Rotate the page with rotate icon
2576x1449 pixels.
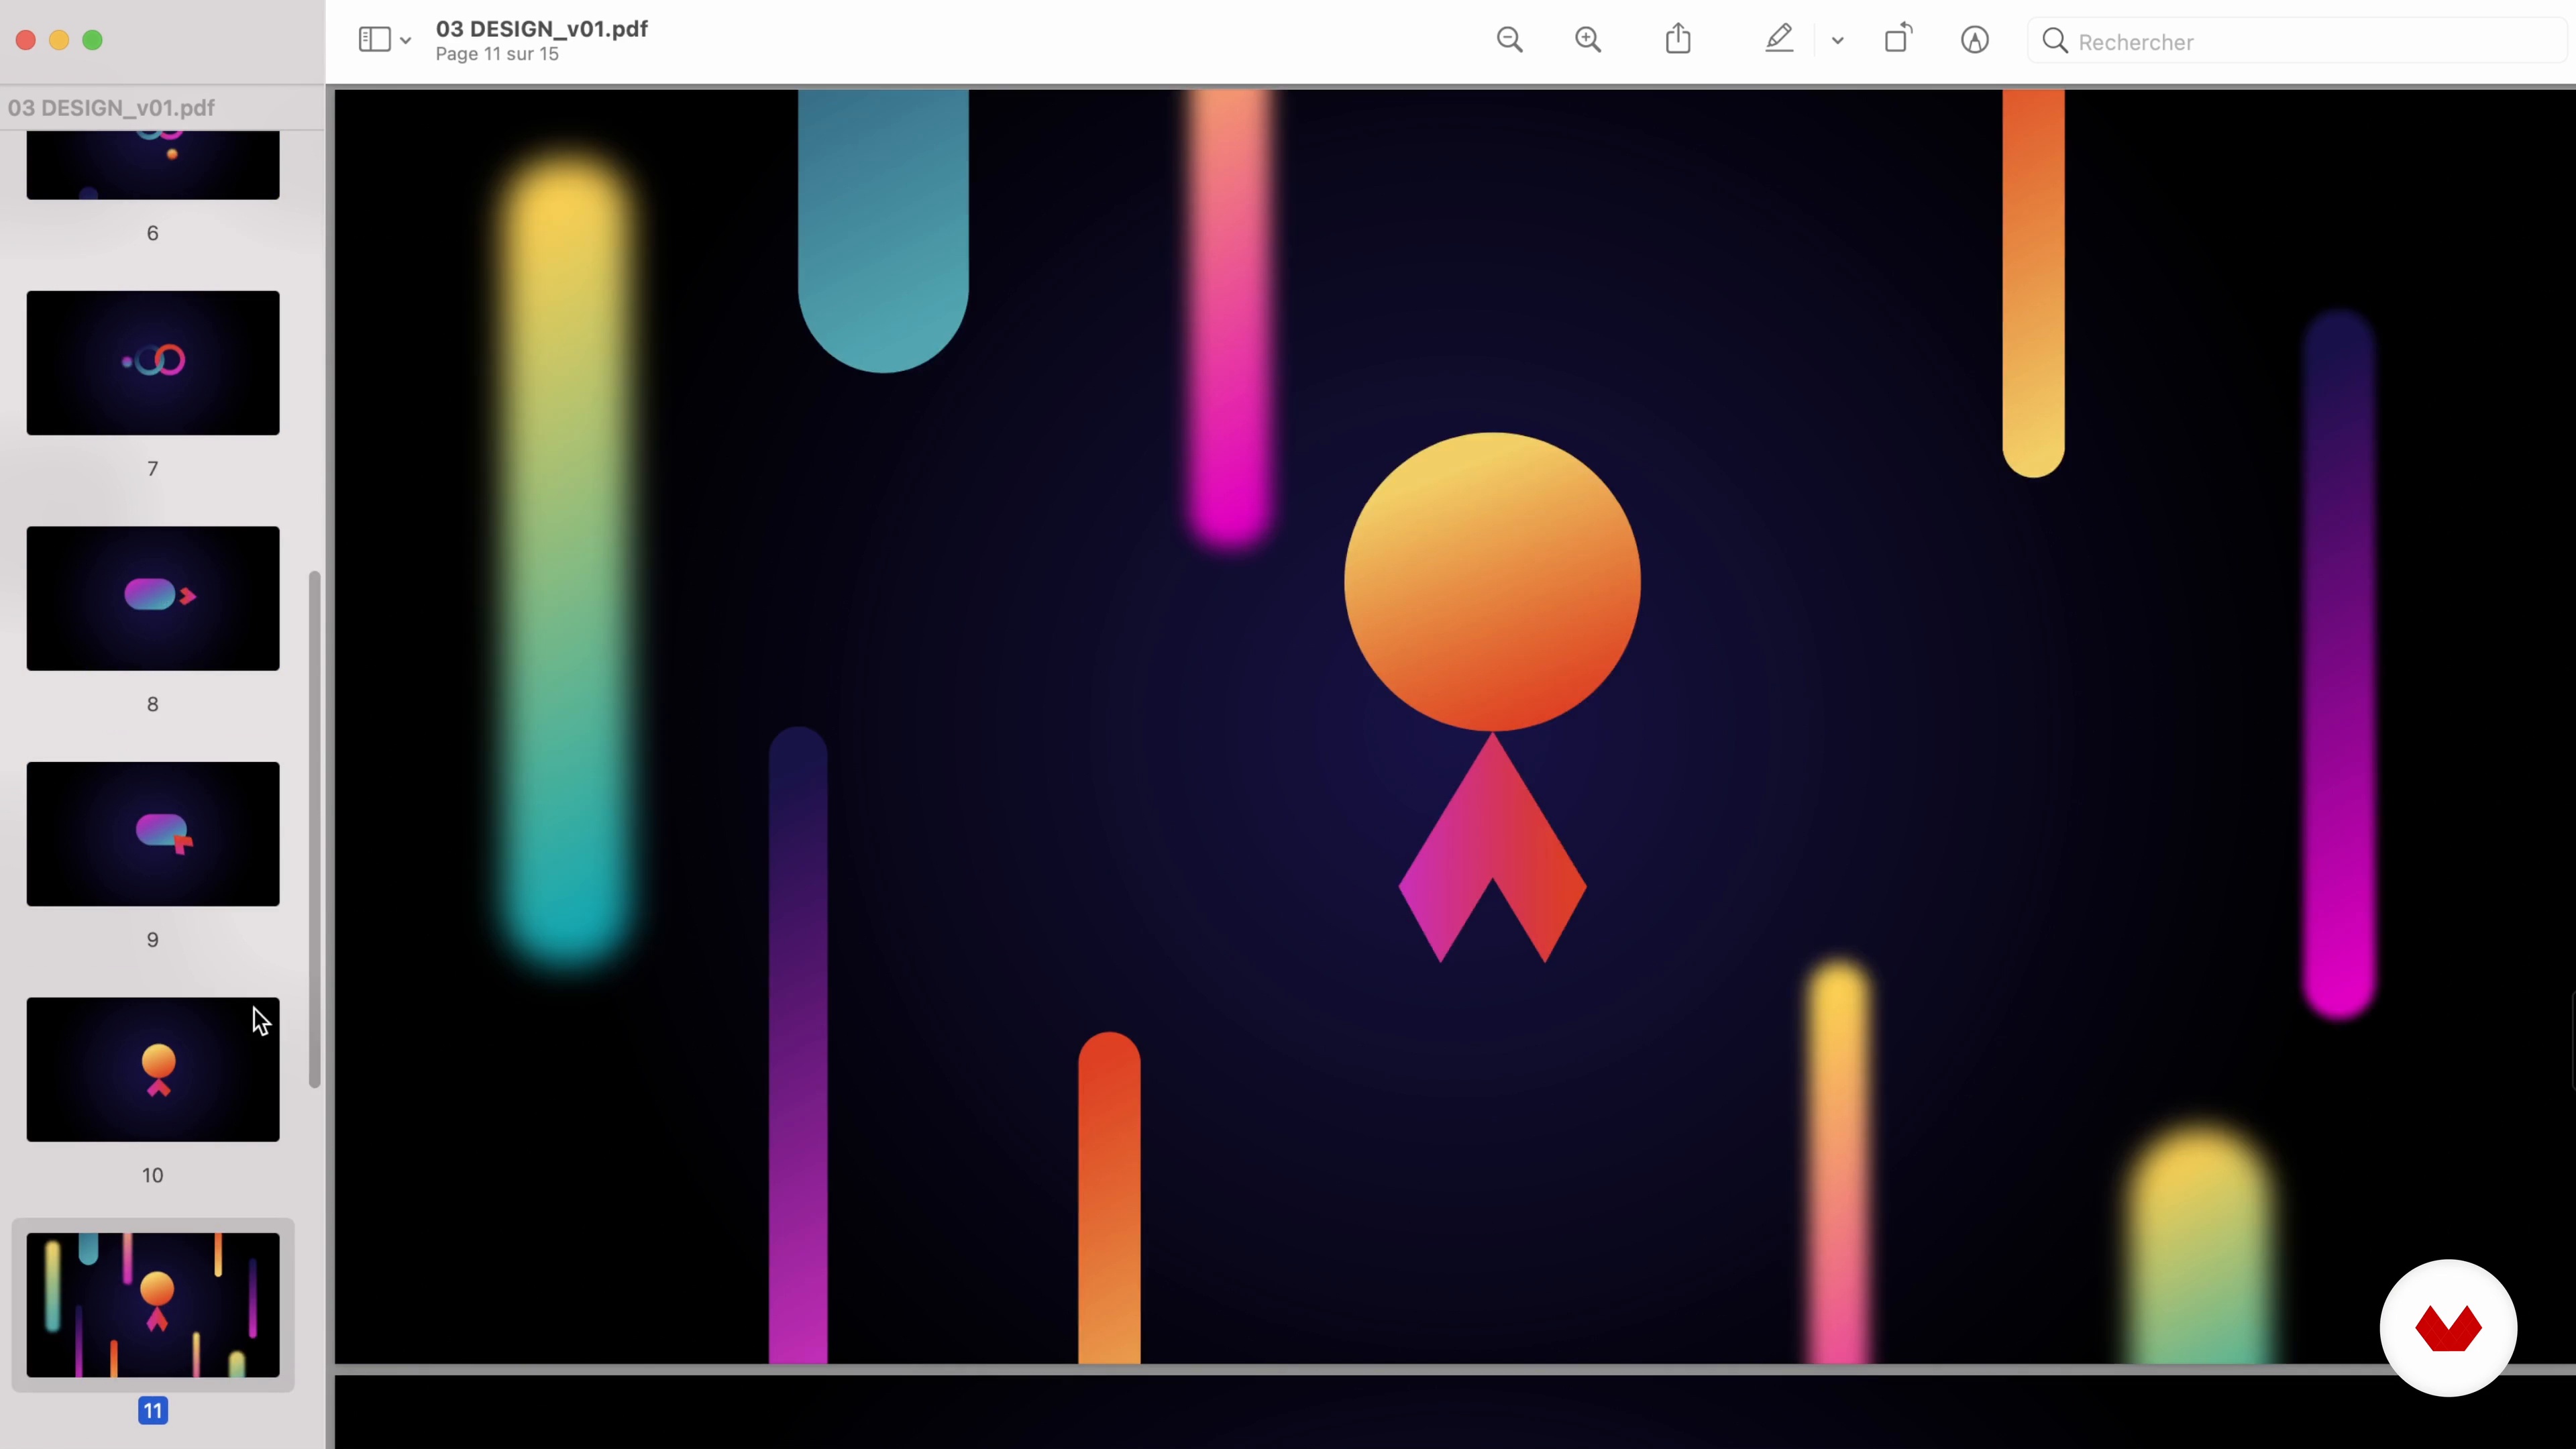click(x=1897, y=40)
